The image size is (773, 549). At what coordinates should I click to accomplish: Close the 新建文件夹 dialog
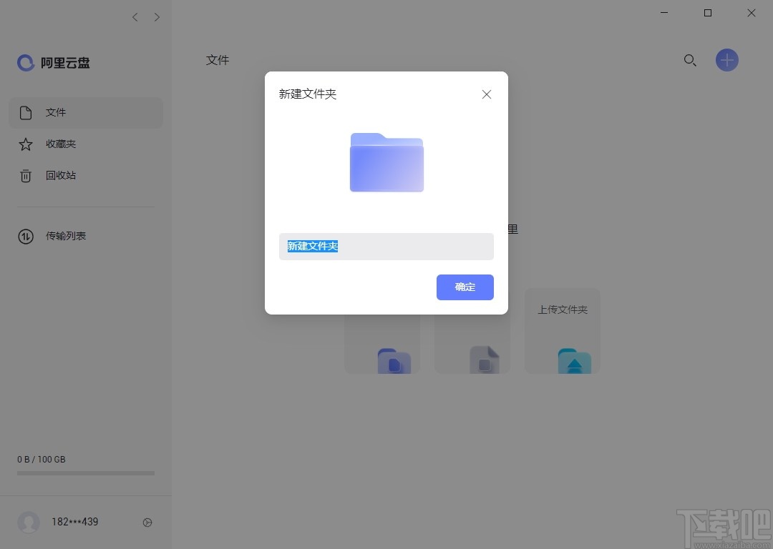(x=486, y=94)
